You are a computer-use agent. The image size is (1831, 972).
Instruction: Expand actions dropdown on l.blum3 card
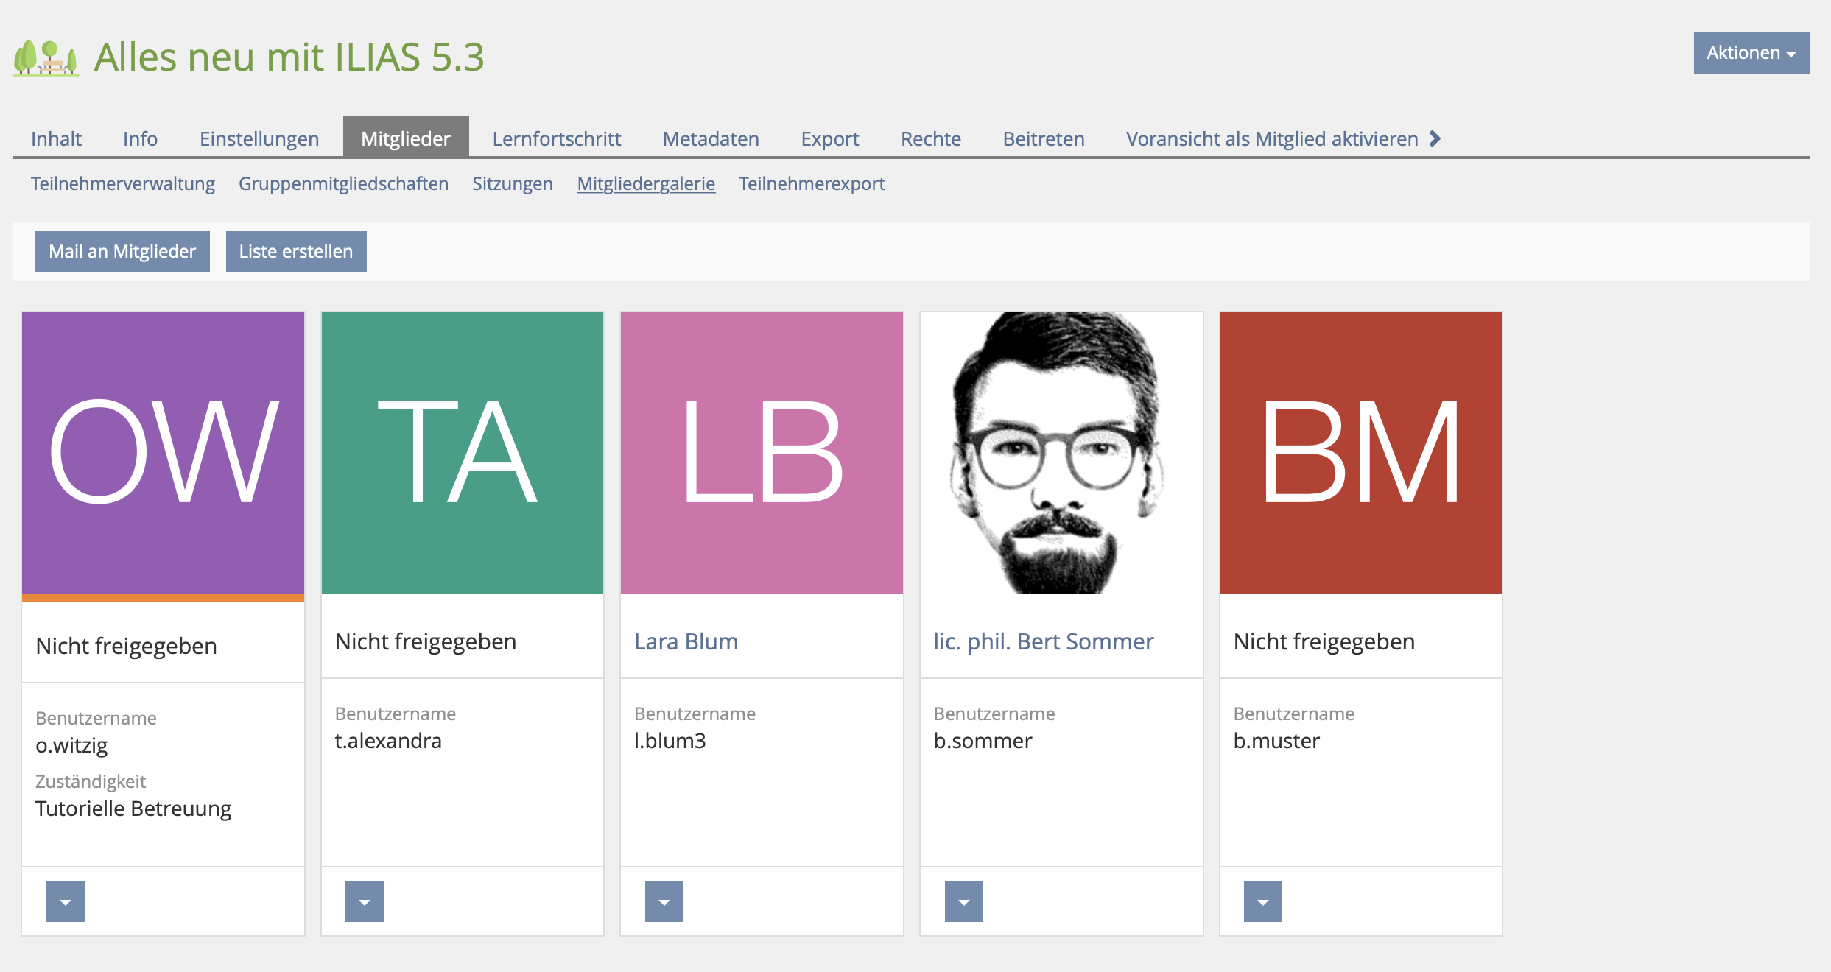tap(664, 901)
